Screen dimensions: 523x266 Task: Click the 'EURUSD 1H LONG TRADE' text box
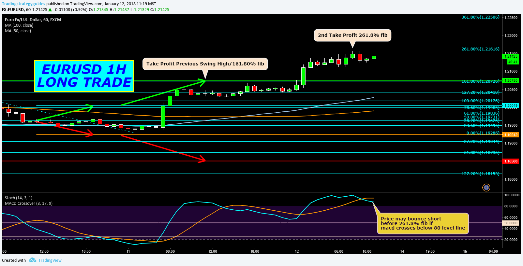coord(84,76)
